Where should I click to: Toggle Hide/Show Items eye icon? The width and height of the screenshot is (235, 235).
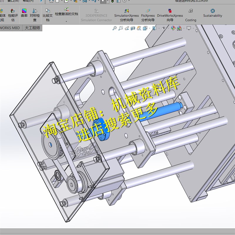(x=164, y=28)
